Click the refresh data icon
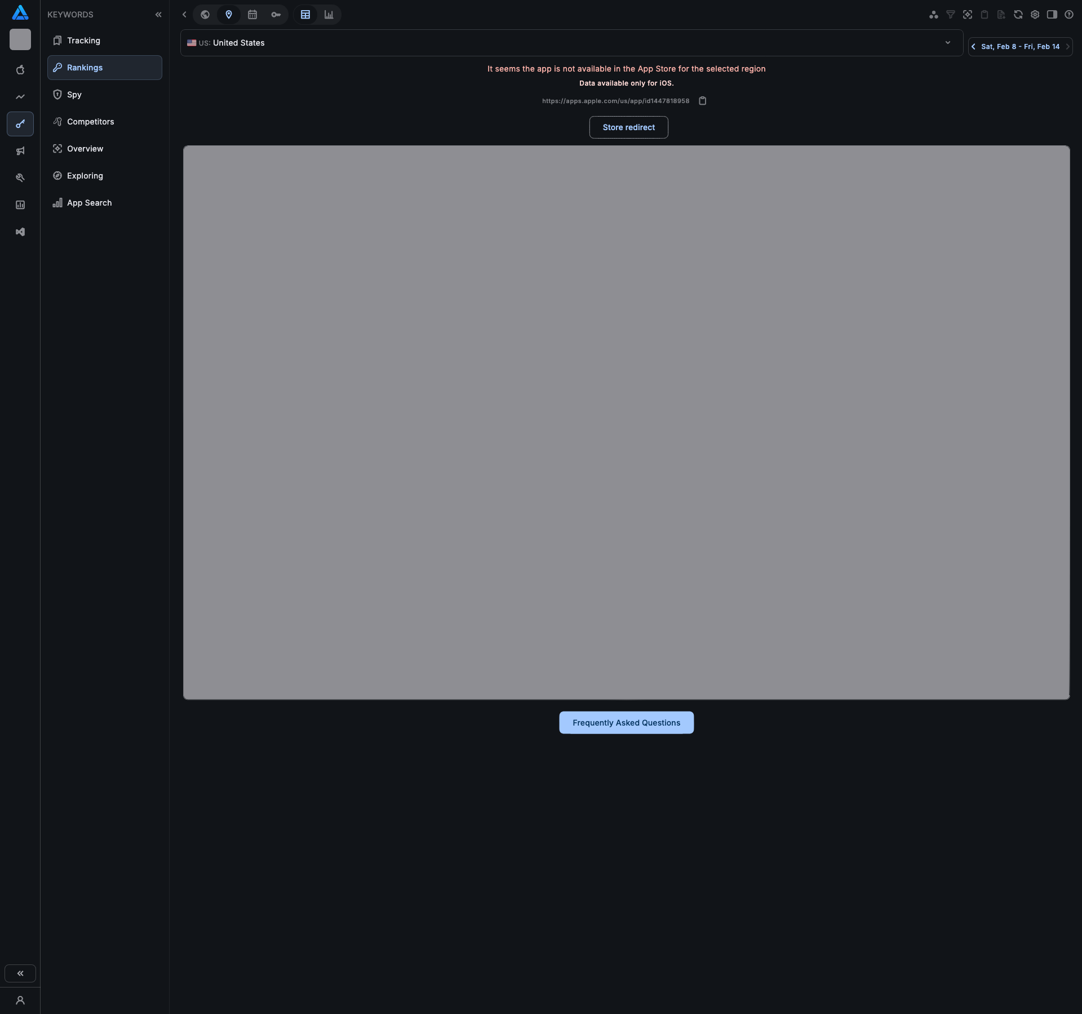This screenshot has height=1014, width=1082. pyautogui.click(x=1018, y=15)
